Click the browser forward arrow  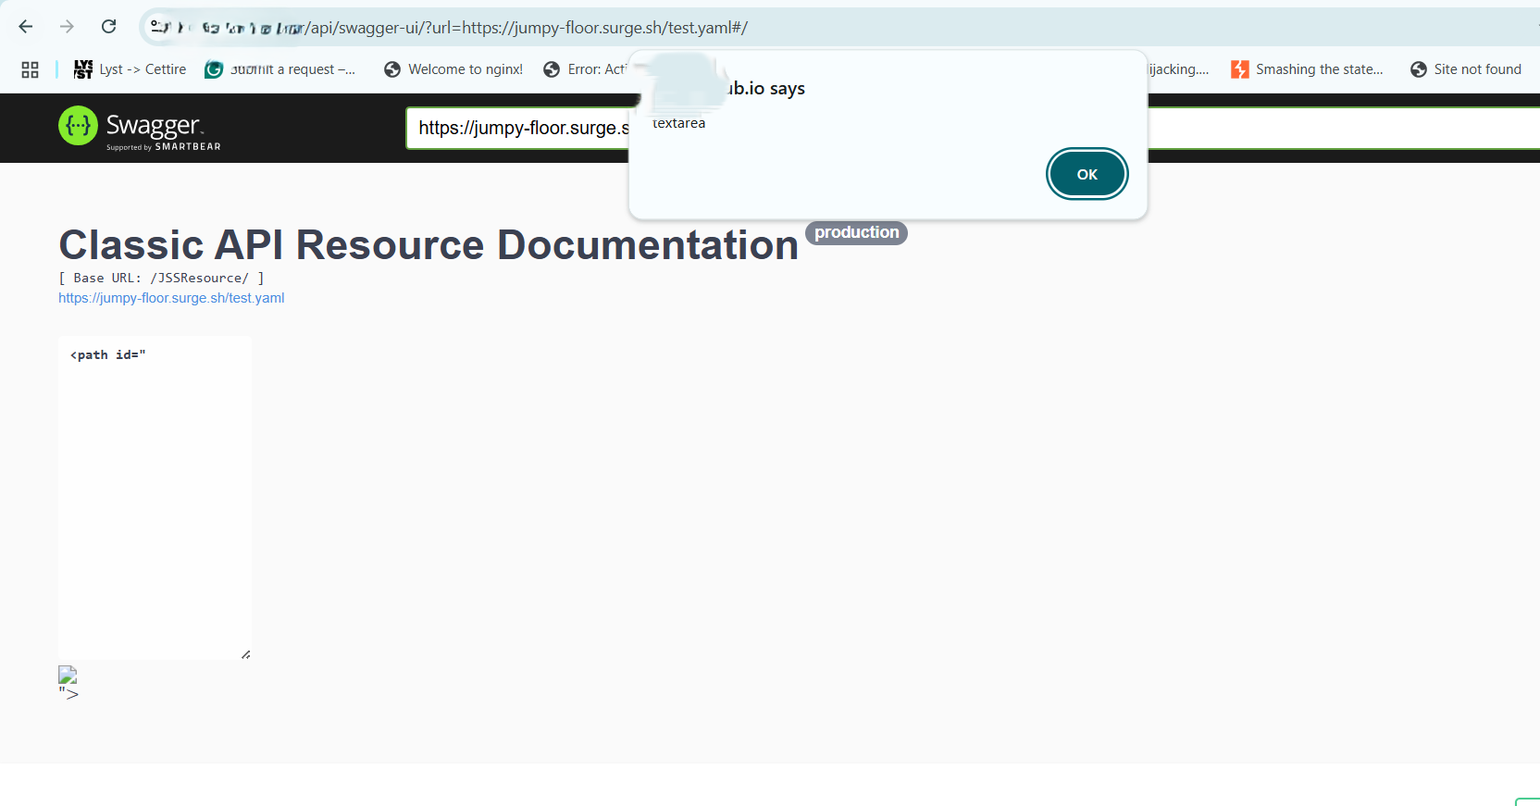tap(67, 27)
